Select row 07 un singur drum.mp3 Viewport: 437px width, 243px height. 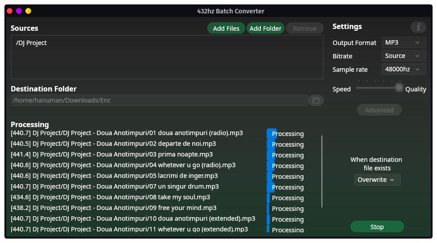pyautogui.click(x=115, y=186)
